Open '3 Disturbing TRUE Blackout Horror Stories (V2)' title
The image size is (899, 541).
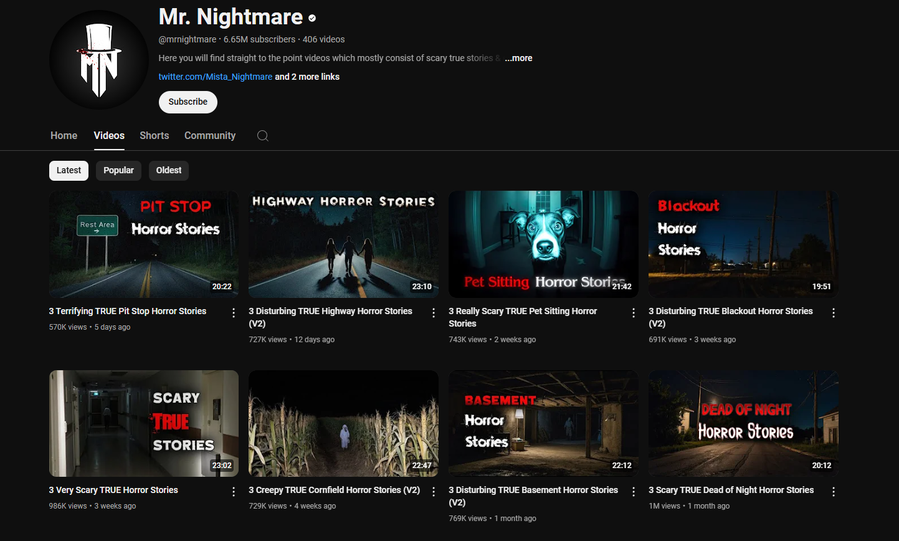pyautogui.click(x=731, y=317)
